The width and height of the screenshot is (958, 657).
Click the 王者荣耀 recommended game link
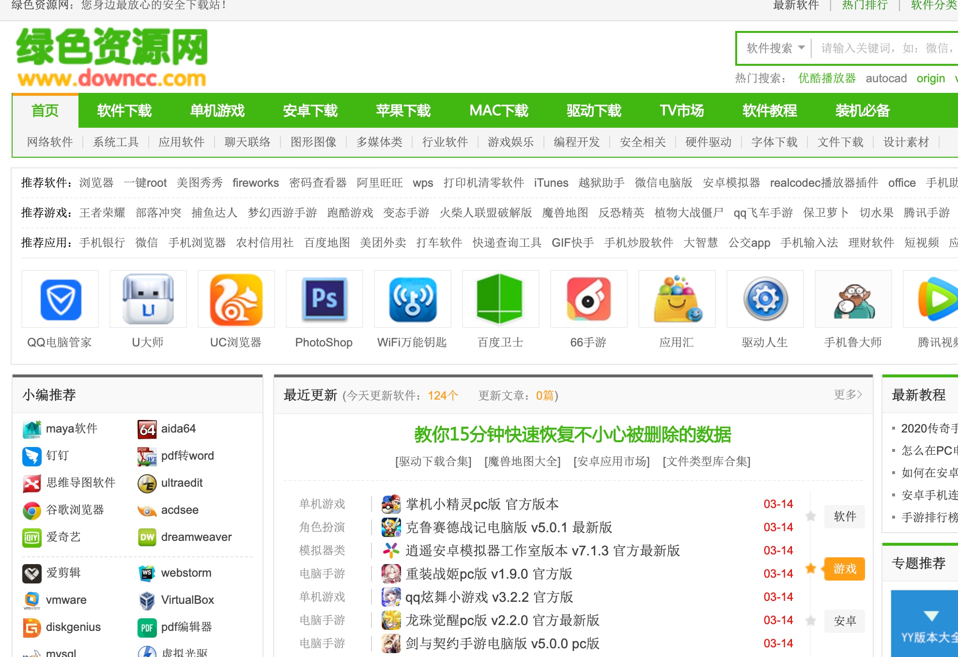(102, 212)
